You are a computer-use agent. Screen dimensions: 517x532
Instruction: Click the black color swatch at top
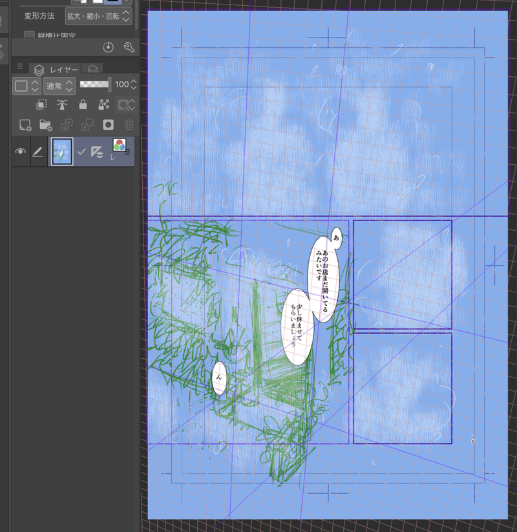click(x=113, y=1)
